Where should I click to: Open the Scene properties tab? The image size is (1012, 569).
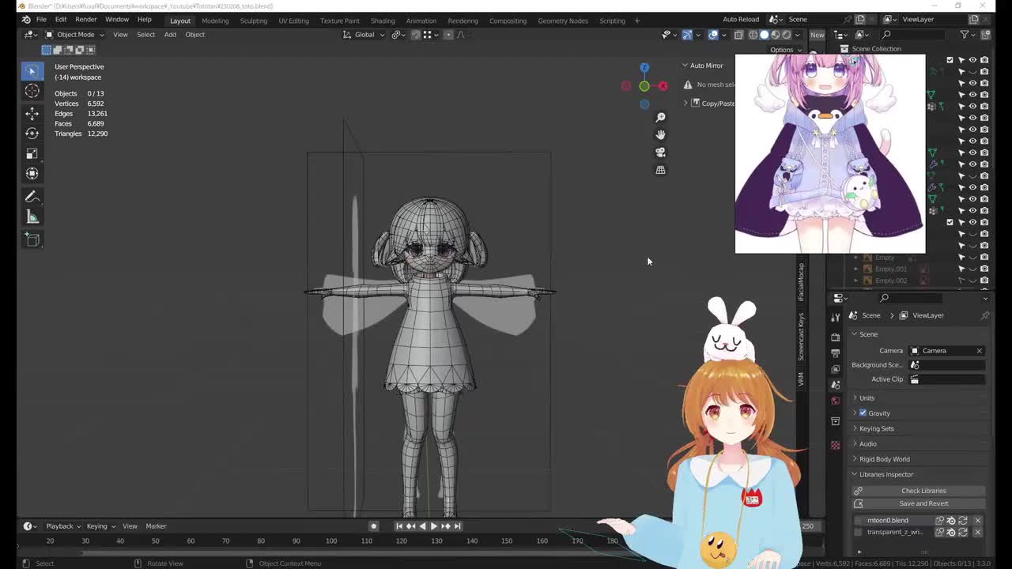click(835, 385)
